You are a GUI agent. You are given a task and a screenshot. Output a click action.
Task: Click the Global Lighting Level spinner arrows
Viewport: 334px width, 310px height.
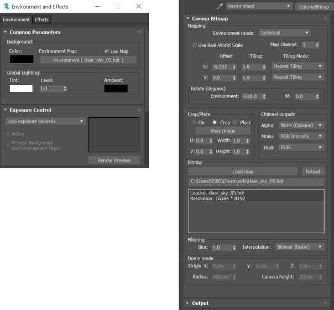65,88
